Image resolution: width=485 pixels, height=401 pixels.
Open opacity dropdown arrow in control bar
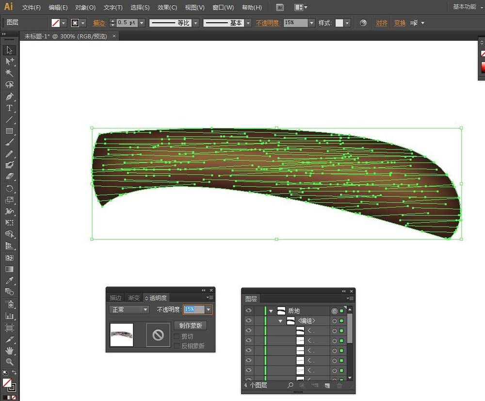[312, 23]
